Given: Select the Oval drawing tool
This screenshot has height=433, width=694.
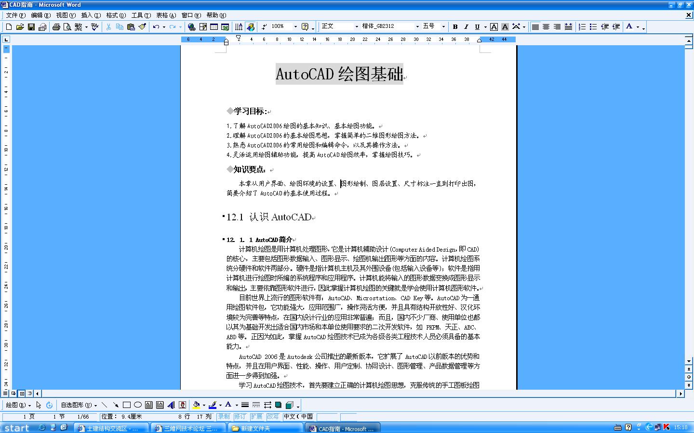Looking at the screenshot, I should (x=138, y=405).
